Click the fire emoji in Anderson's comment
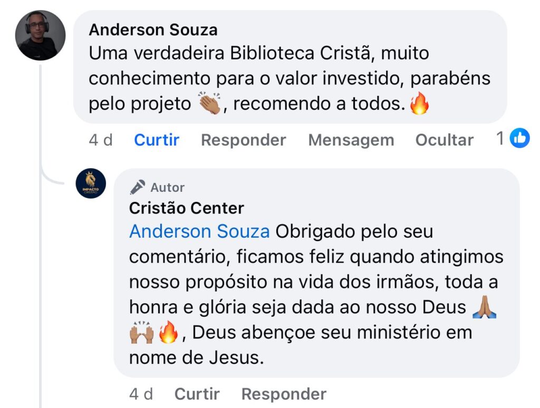The height and width of the screenshot is (408, 540). point(420,104)
